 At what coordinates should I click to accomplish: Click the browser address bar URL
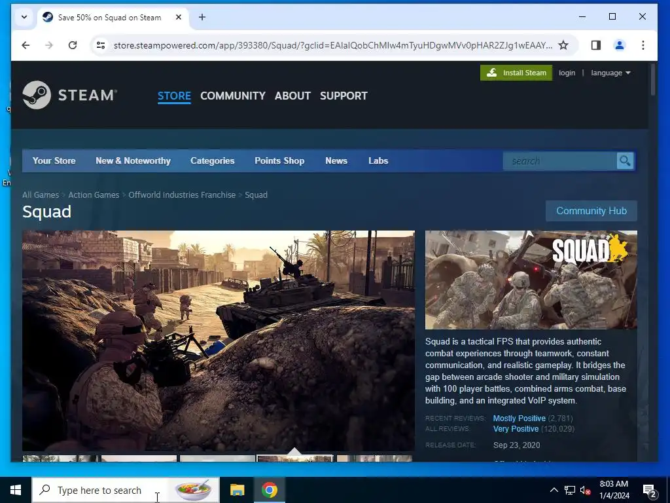tap(333, 45)
